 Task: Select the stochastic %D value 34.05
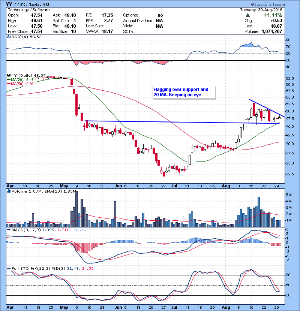tap(87, 268)
